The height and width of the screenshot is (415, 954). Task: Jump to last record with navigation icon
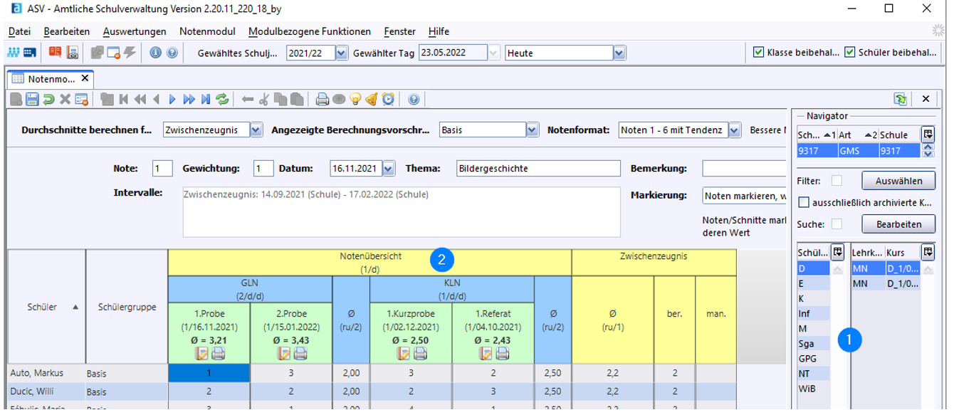[x=206, y=100]
